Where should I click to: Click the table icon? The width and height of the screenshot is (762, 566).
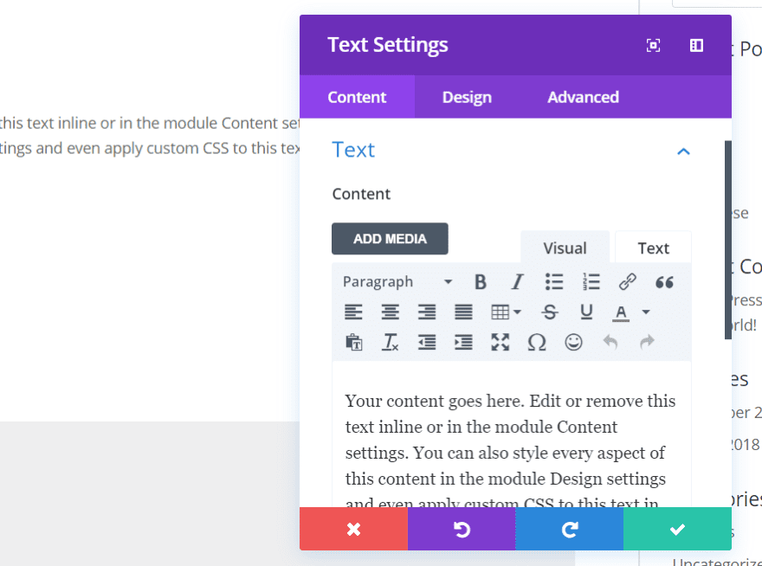pyautogui.click(x=500, y=312)
